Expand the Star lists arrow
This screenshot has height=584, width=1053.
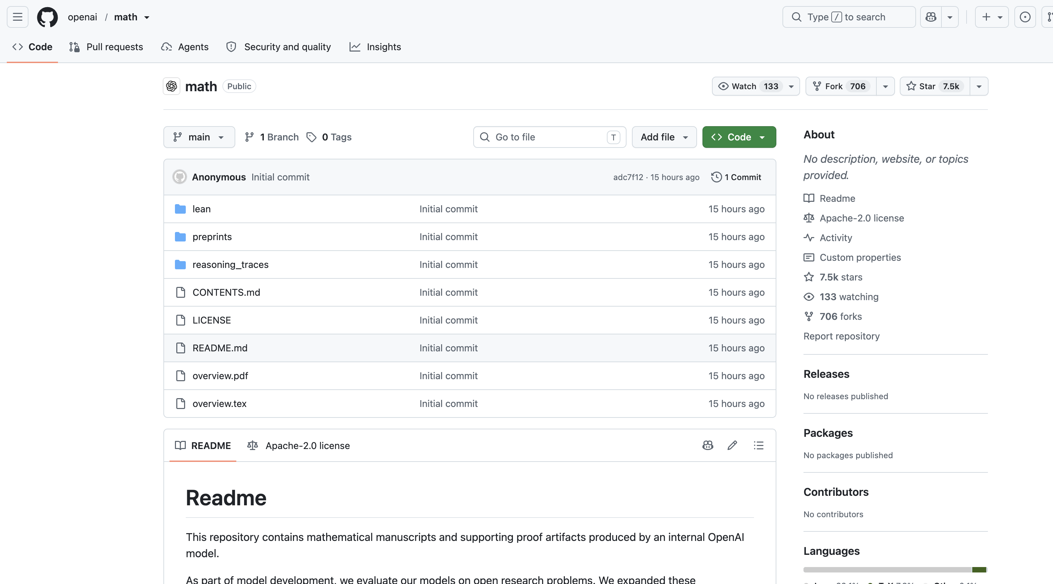[979, 86]
